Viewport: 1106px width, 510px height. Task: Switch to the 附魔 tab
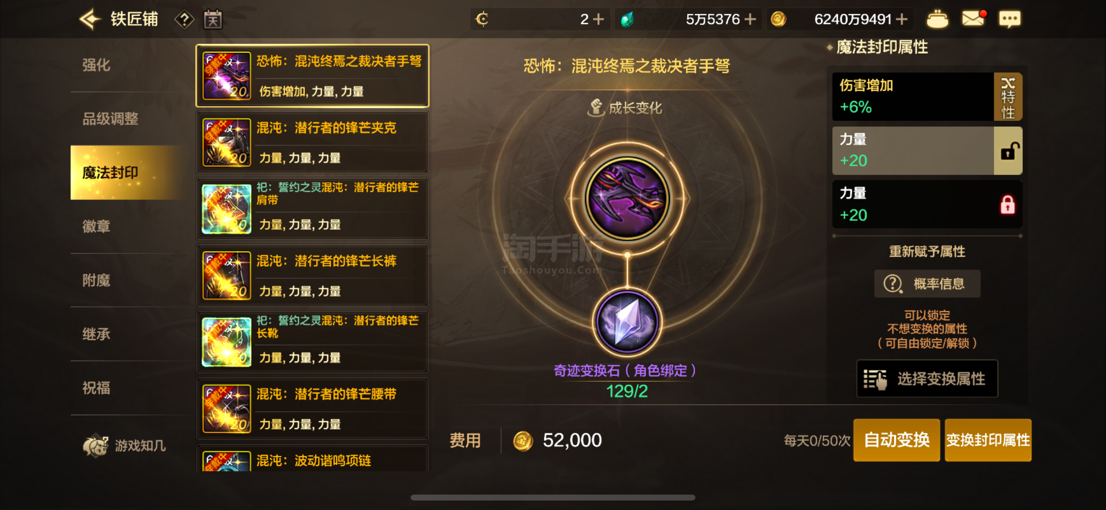click(x=96, y=280)
